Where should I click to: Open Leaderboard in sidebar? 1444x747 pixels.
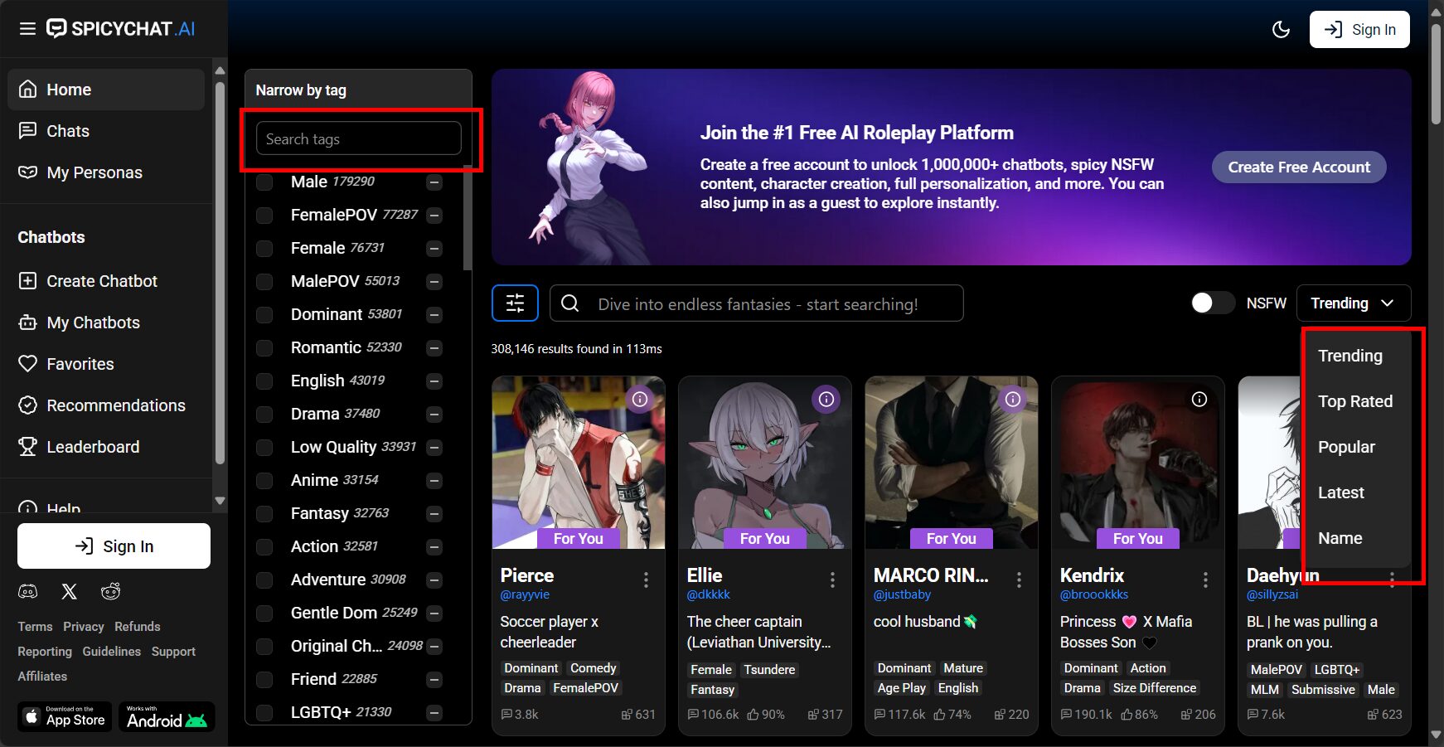(x=106, y=447)
